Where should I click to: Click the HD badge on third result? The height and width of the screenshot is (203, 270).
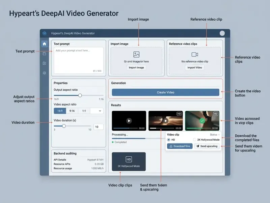[216, 114]
